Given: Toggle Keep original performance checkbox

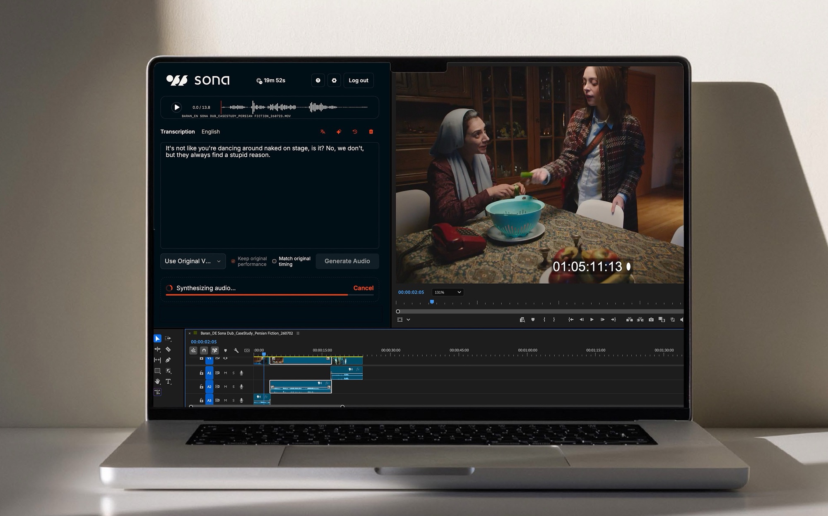Looking at the screenshot, I should coord(233,261).
